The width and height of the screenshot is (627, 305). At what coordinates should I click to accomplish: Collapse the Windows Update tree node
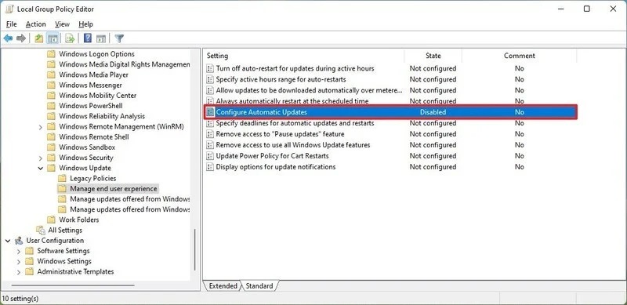pyautogui.click(x=41, y=168)
